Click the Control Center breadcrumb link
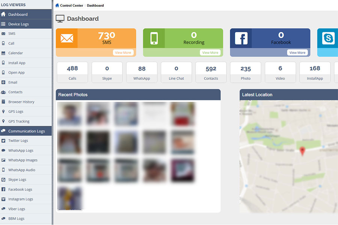This screenshot has width=338, height=225. tap(71, 6)
